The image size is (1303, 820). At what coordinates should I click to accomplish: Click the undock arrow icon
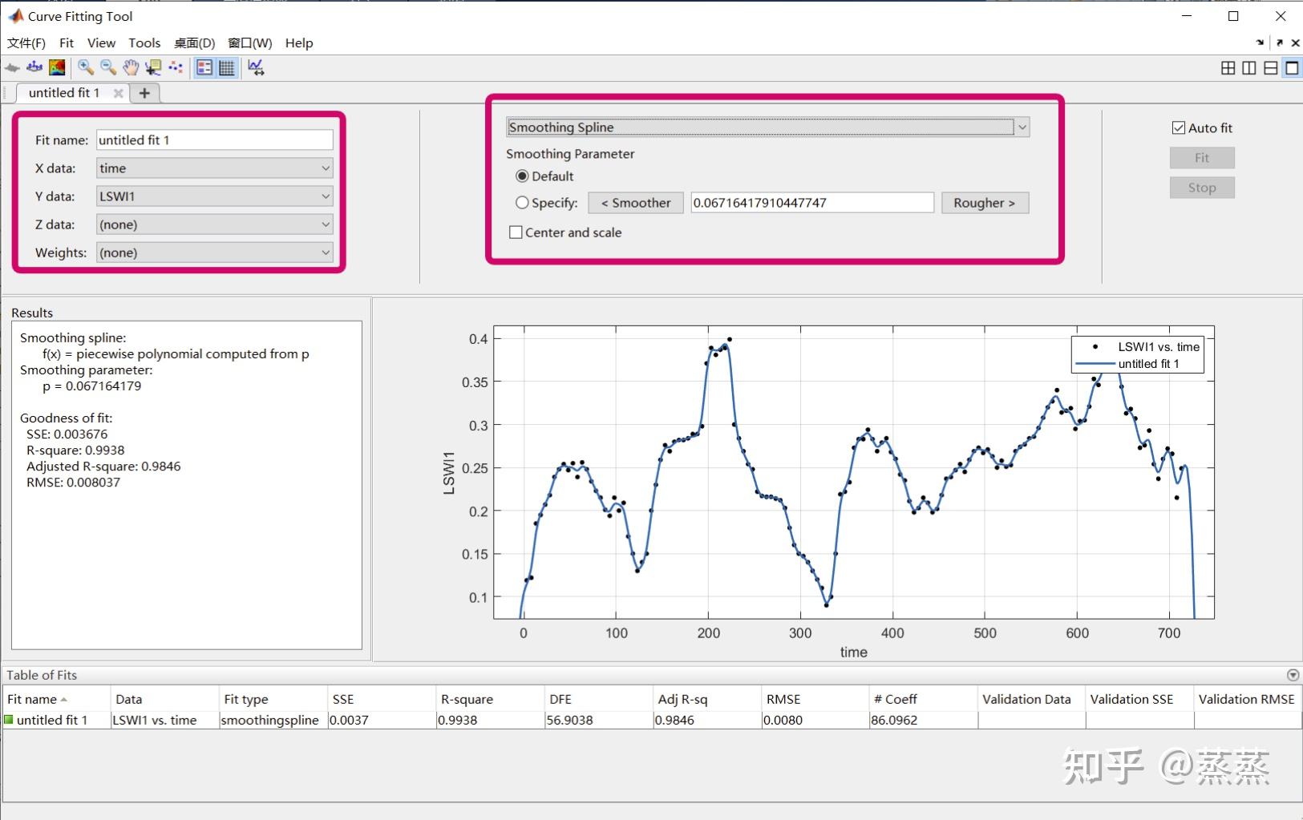pos(1279,42)
